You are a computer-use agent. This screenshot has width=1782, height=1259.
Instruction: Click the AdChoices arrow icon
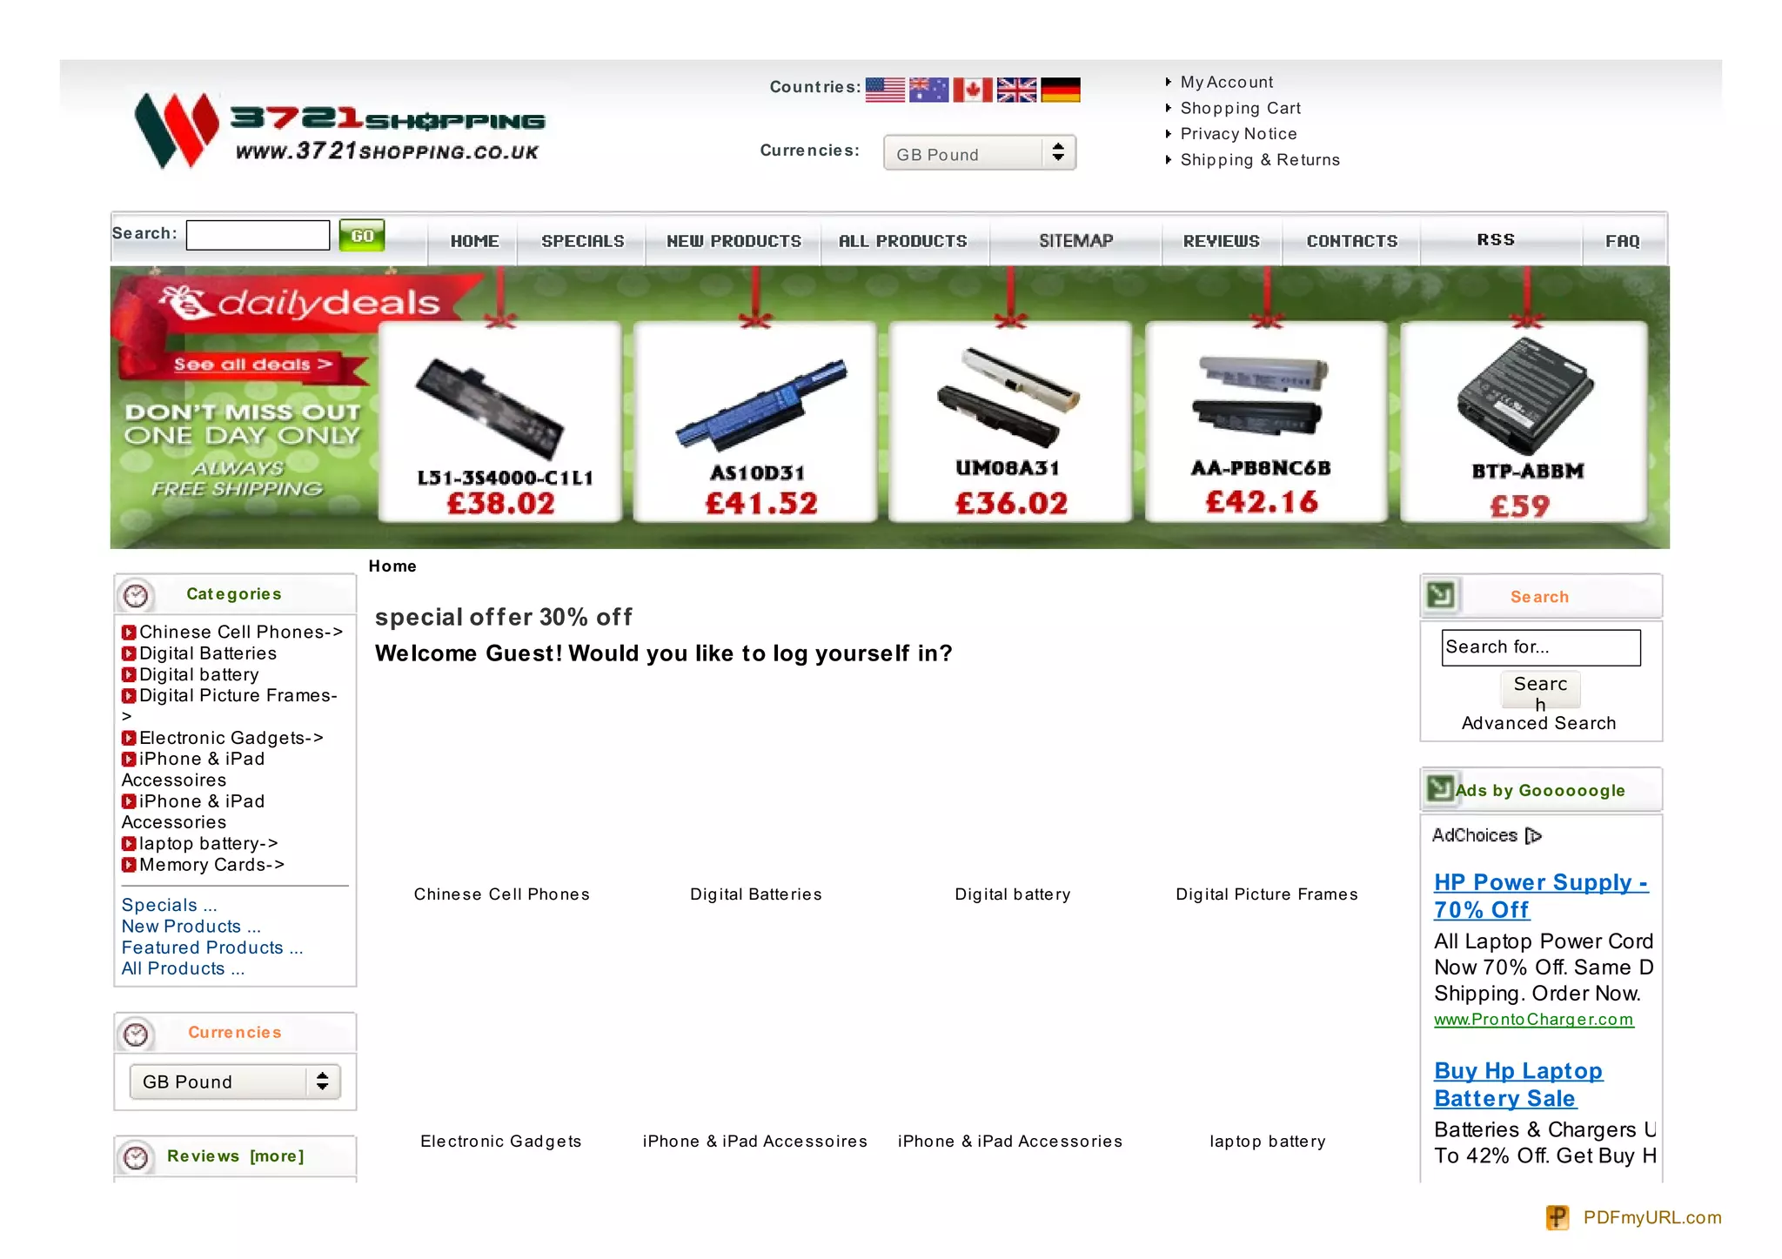(1533, 836)
